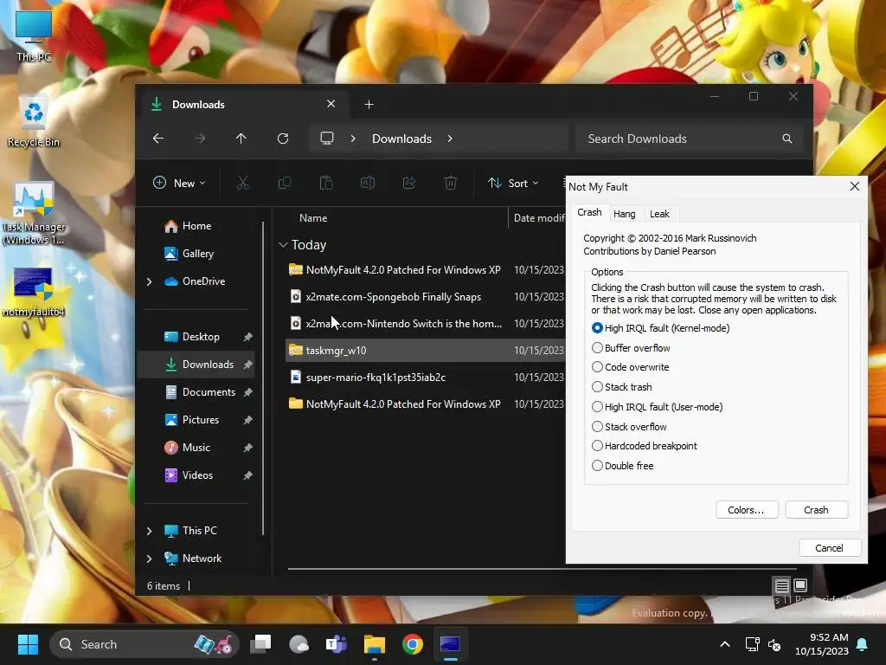Image resolution: width=886 pixels, height=665 pixels.
Task: Open a new Explorer tab with plus icon
Action: pyautogui.click(x=369, y=105)
